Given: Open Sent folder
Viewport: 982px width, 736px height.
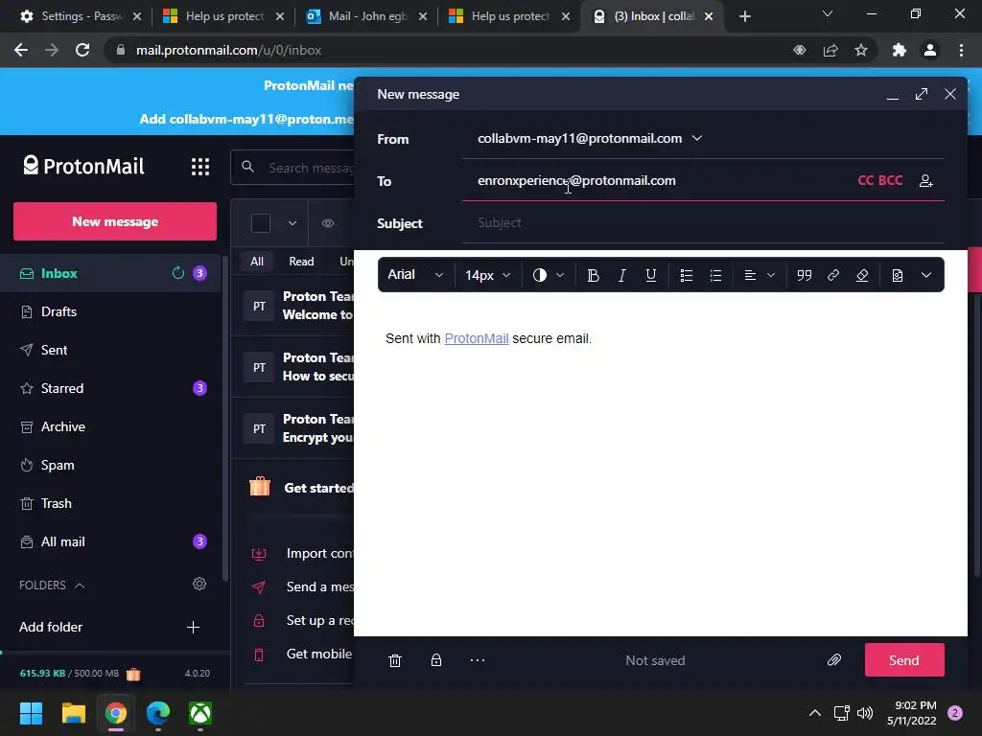Looking at the screenshot, I should coord(110,350).
